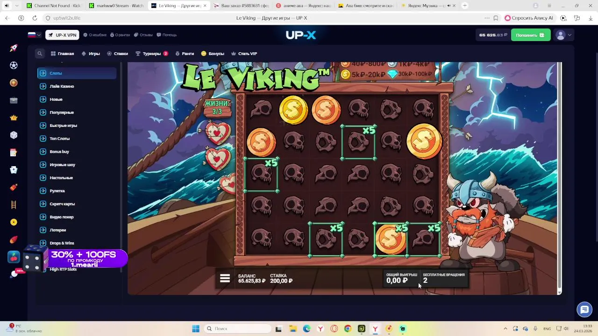This screenshot has height=336, width=598.
Task: Open the Турниры menu item
Action: point(151,54)
